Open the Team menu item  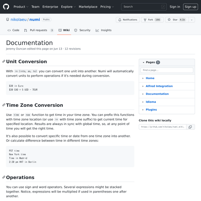[x=35, y=7]
